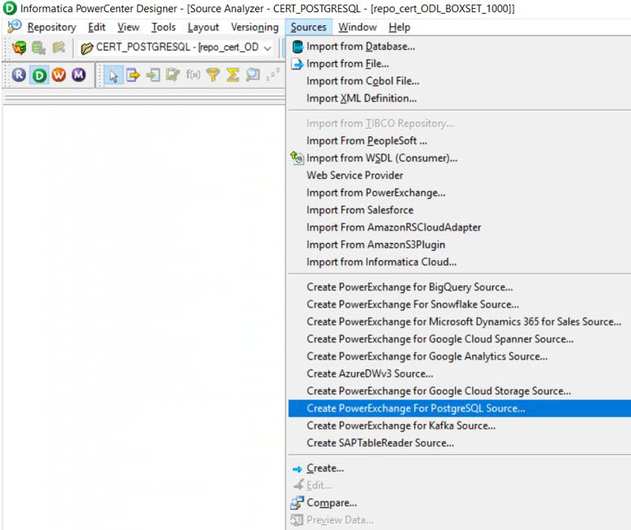
Task: Open Workflow Manager via the W icon
Action: click(59, 75)
